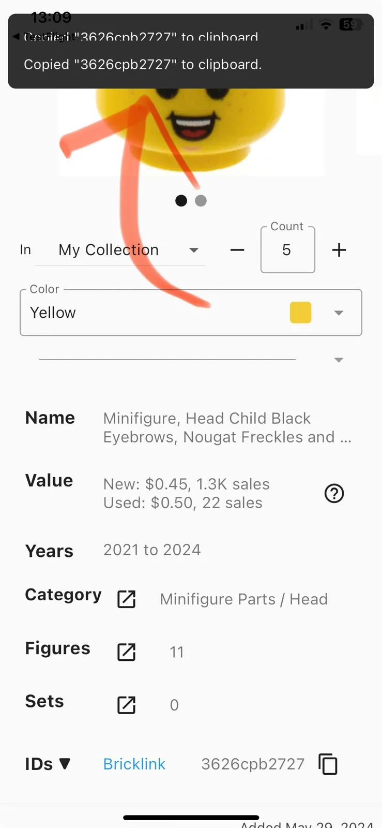Expand the IDs disclosure triangle
The width and height of the screenshot is (382, 828).
(65, 764)
